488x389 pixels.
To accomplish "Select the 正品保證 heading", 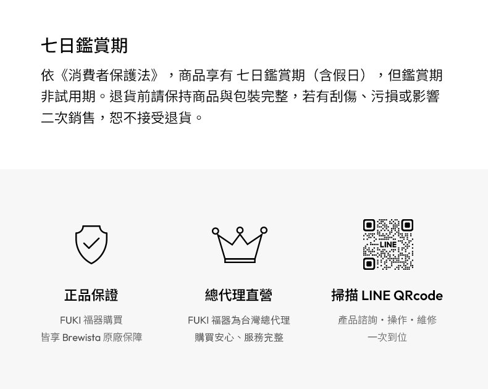I will coord(91,295).
